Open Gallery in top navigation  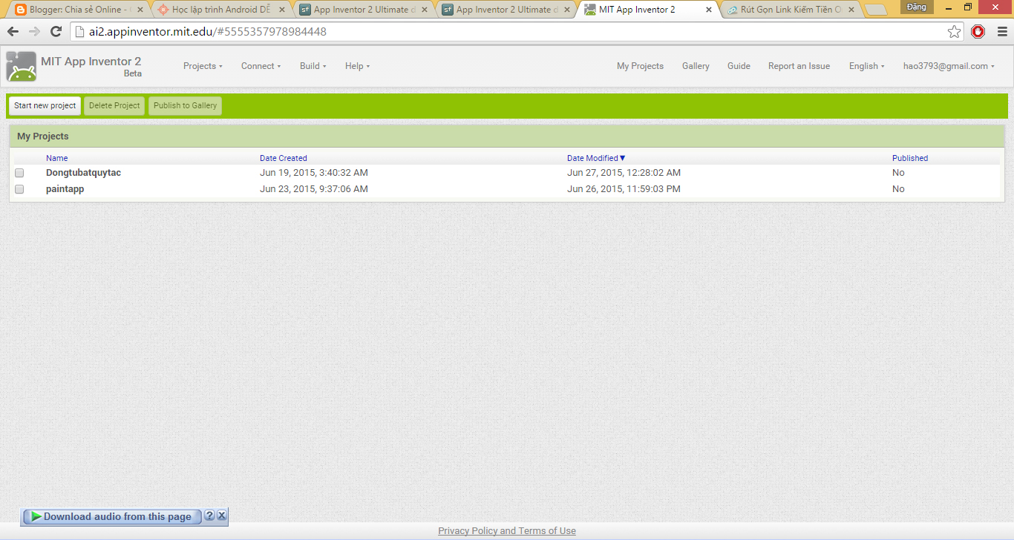tap(696, 66)
